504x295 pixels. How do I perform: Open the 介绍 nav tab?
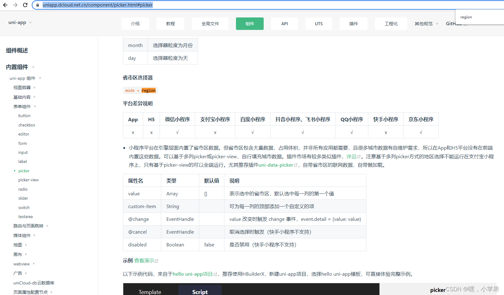click(135, 24)
